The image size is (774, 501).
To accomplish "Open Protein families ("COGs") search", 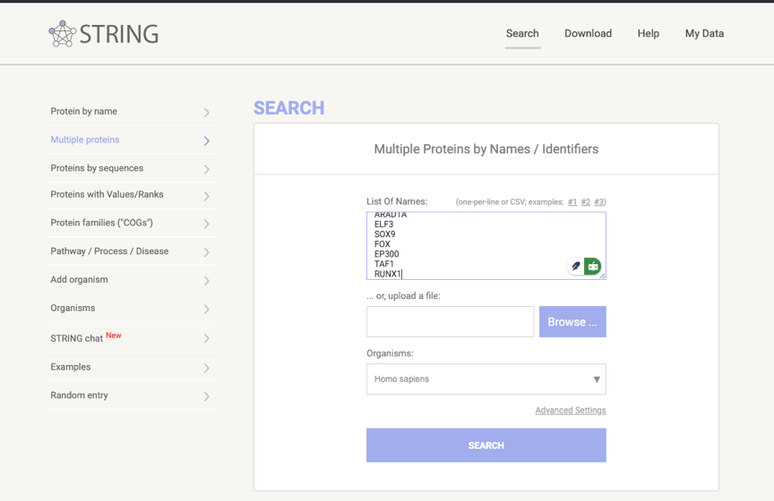I will tap(102, 223).
